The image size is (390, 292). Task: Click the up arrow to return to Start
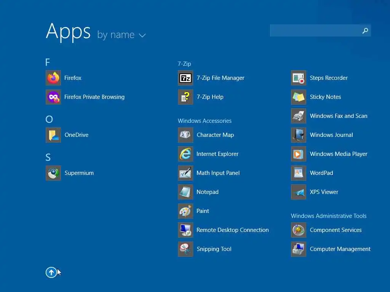coord(51,272)
